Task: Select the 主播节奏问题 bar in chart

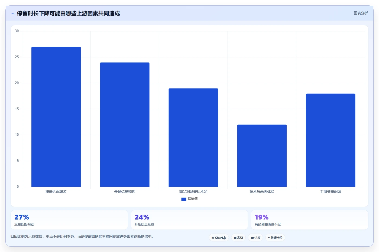Action: click(x=331, y=140)
